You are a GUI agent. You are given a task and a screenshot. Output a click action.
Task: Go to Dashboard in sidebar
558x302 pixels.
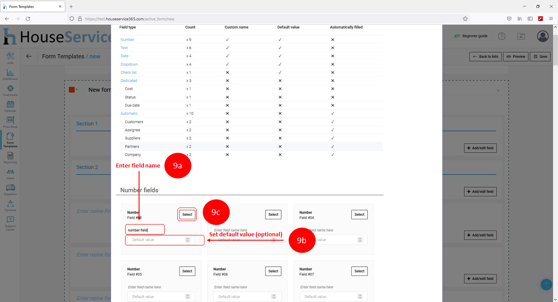coord(10,74)
